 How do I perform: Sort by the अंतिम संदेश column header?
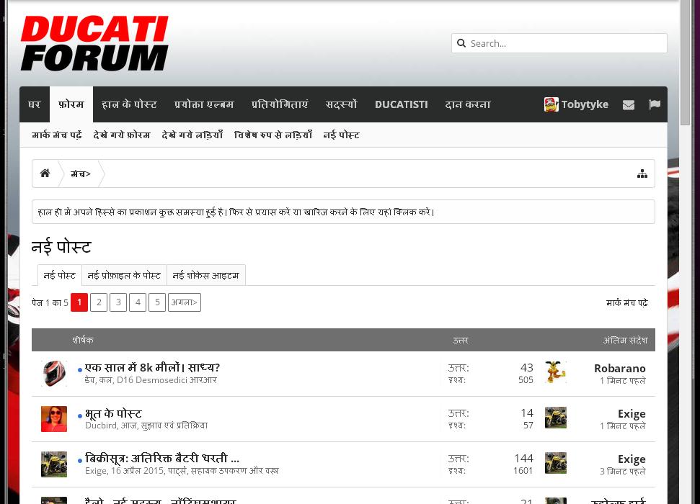click(x=626, y=340)
